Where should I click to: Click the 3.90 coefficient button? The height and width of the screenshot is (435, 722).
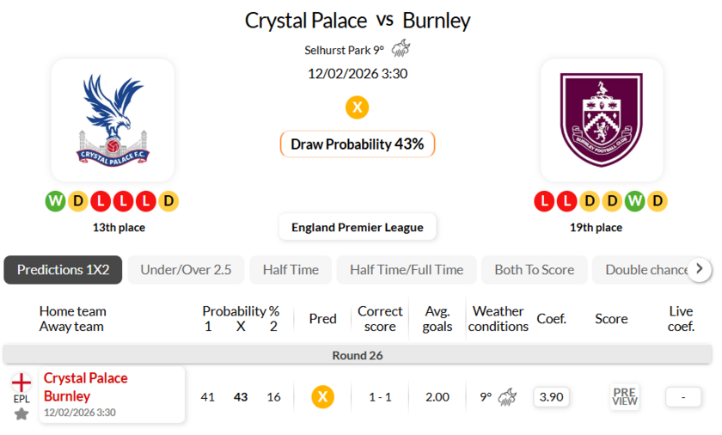[x=550, y=396]
